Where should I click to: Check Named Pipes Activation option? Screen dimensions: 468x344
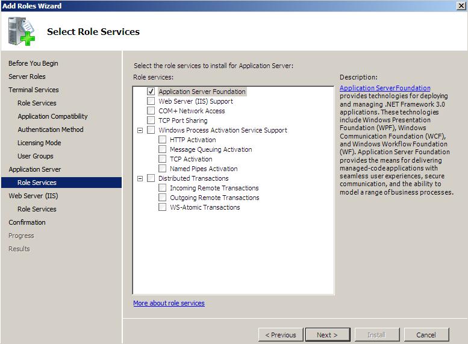coord(163,169)
